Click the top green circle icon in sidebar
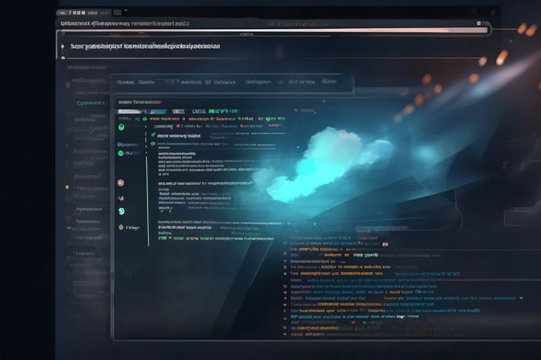This screenshot has width=541, height=360. [121, 127]
